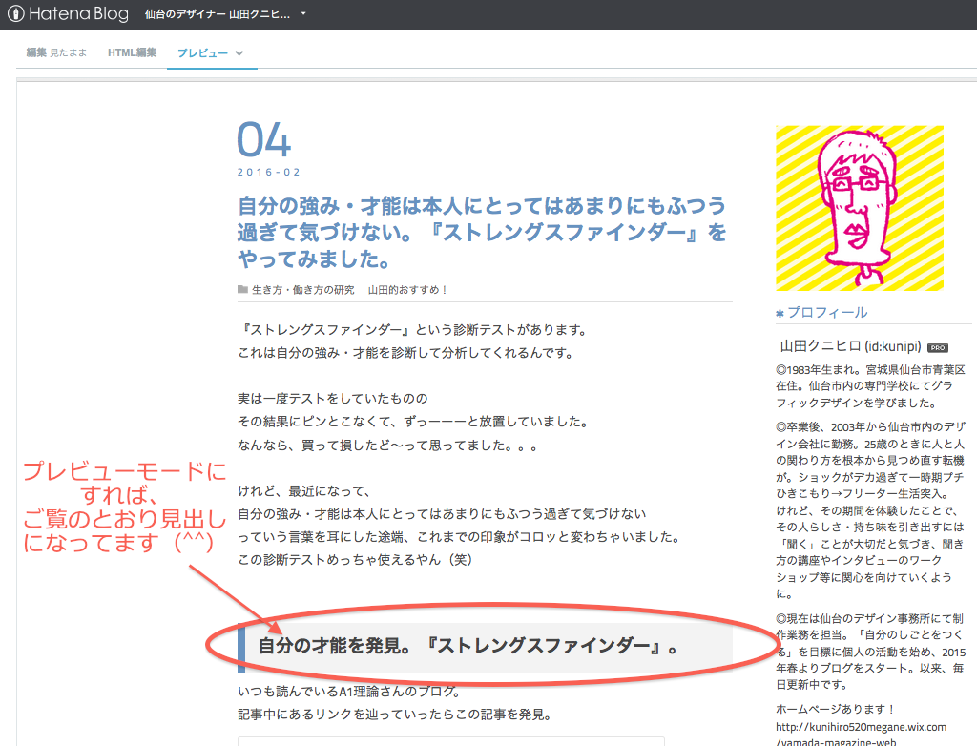Open article title 自分の強み・才能は本人にとって…
977x746 pixels.
point(482,232)
